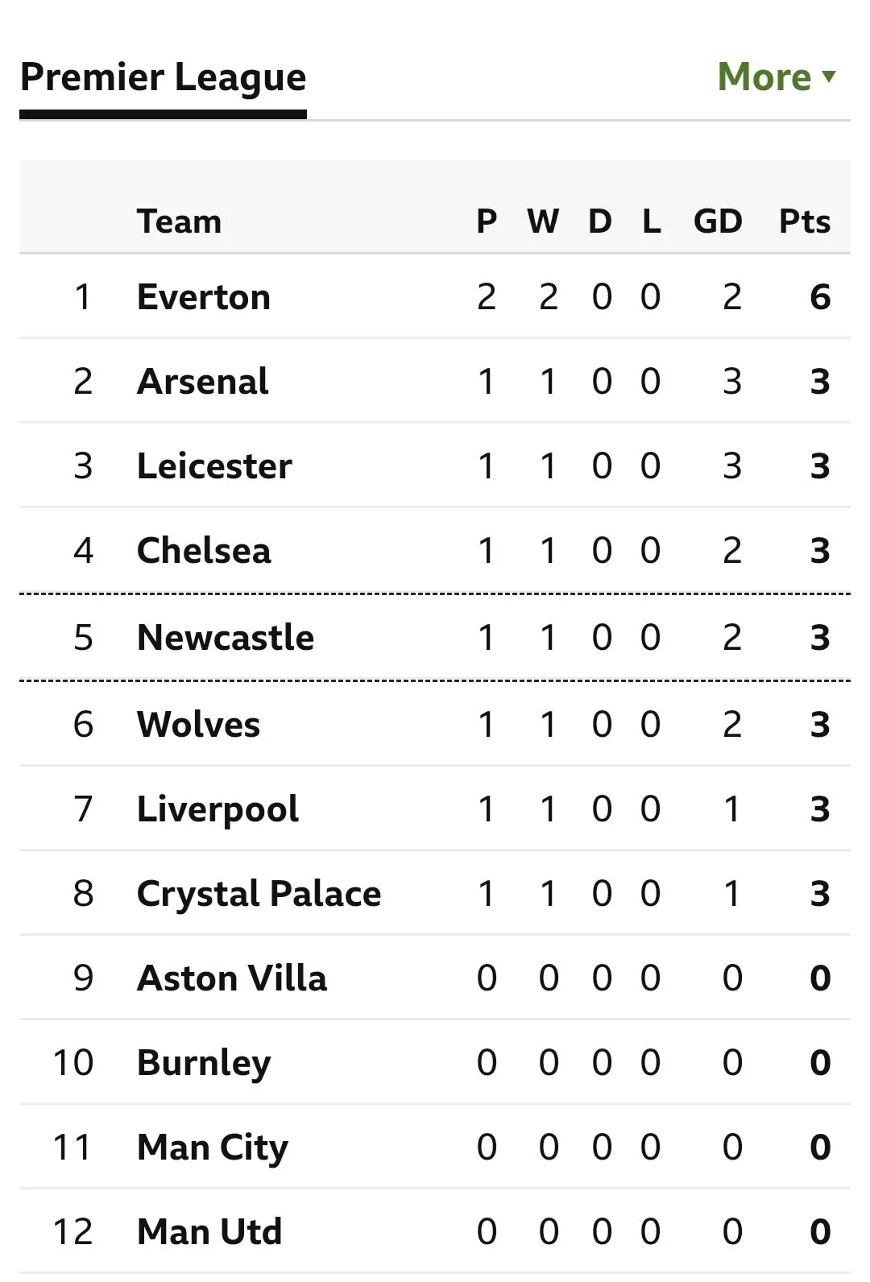The height and width of the screenshot is (1282, 870).
Task: Click the Wolves team name
Action: pos(198,725)
